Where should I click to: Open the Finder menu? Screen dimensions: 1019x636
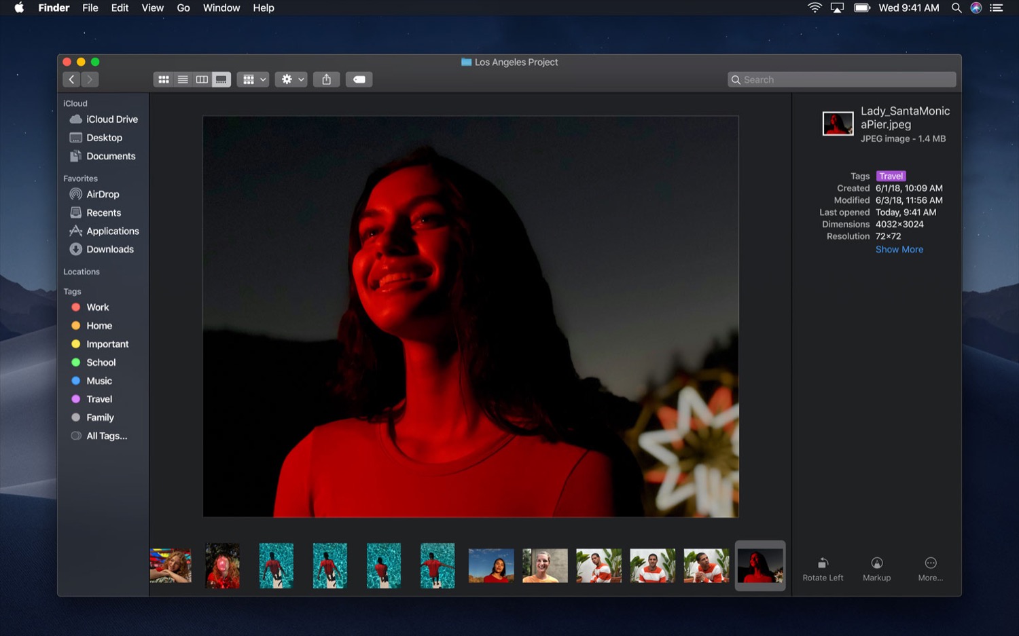pyautogui.click(x=54, y=8)
